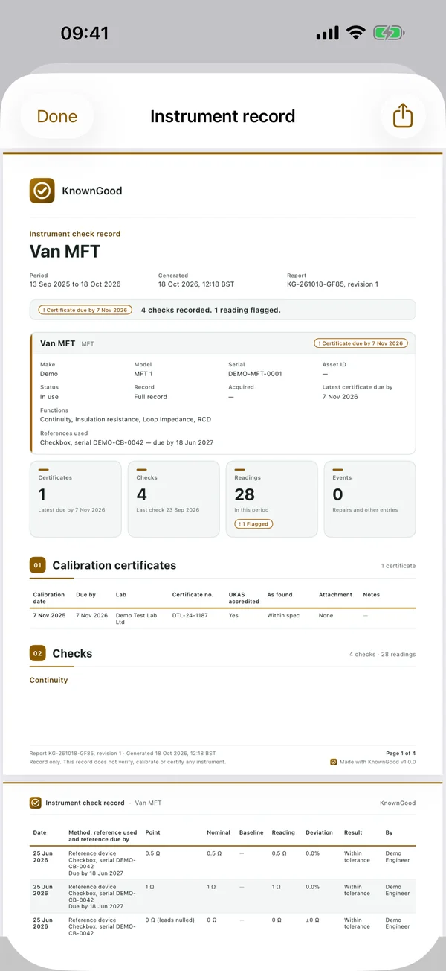Screen dimensions: 446x971
Task: Tap the 1 Flagged badge
Action: coord(253,523)
